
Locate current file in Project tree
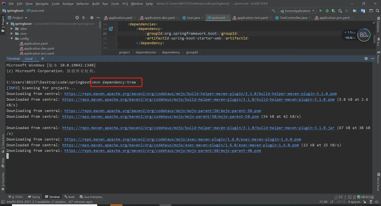(77, 18)
